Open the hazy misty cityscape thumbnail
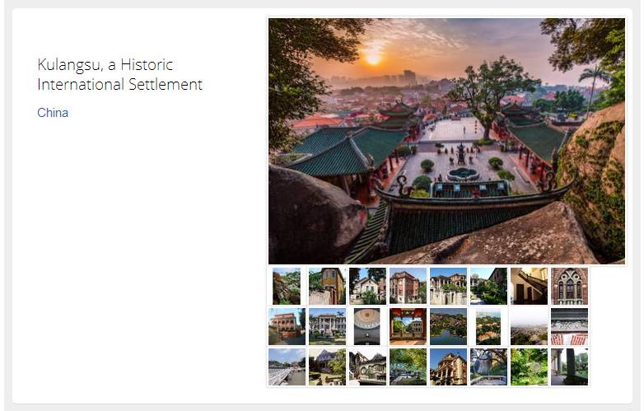 [x=529, y=326]
